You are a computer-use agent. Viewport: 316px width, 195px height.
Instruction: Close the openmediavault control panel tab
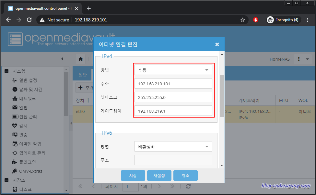(76, 8)
